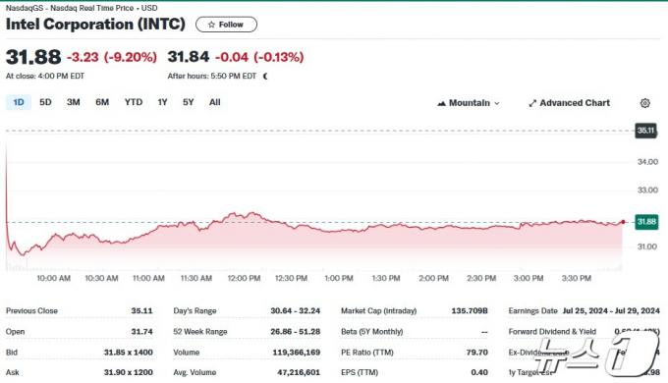668x383 pixels.
Task: Open the Advanced Chart link
Action: tap(569, 103)
